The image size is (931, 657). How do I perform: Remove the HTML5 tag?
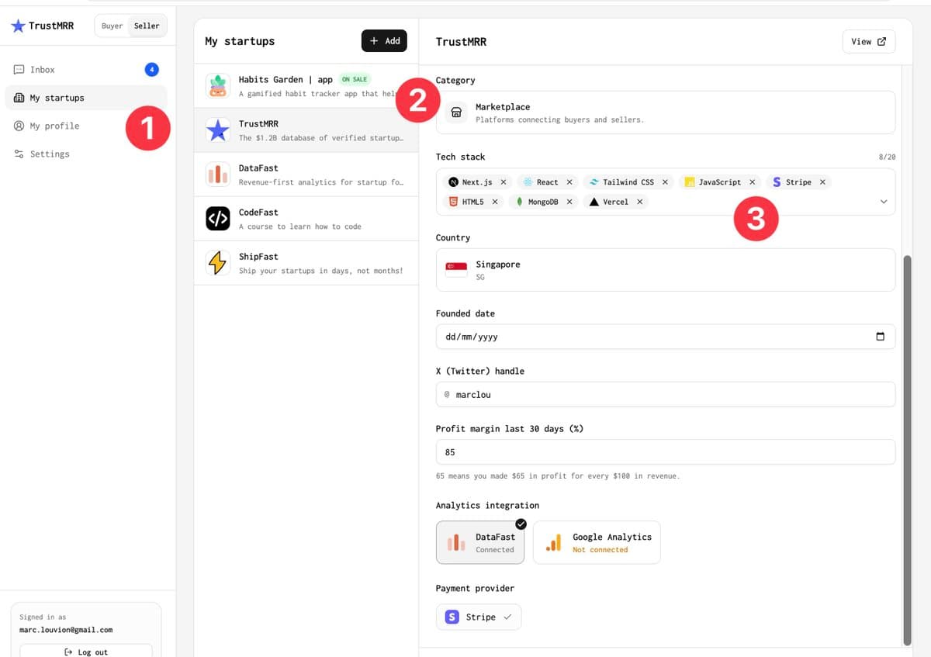pos(495,202)
